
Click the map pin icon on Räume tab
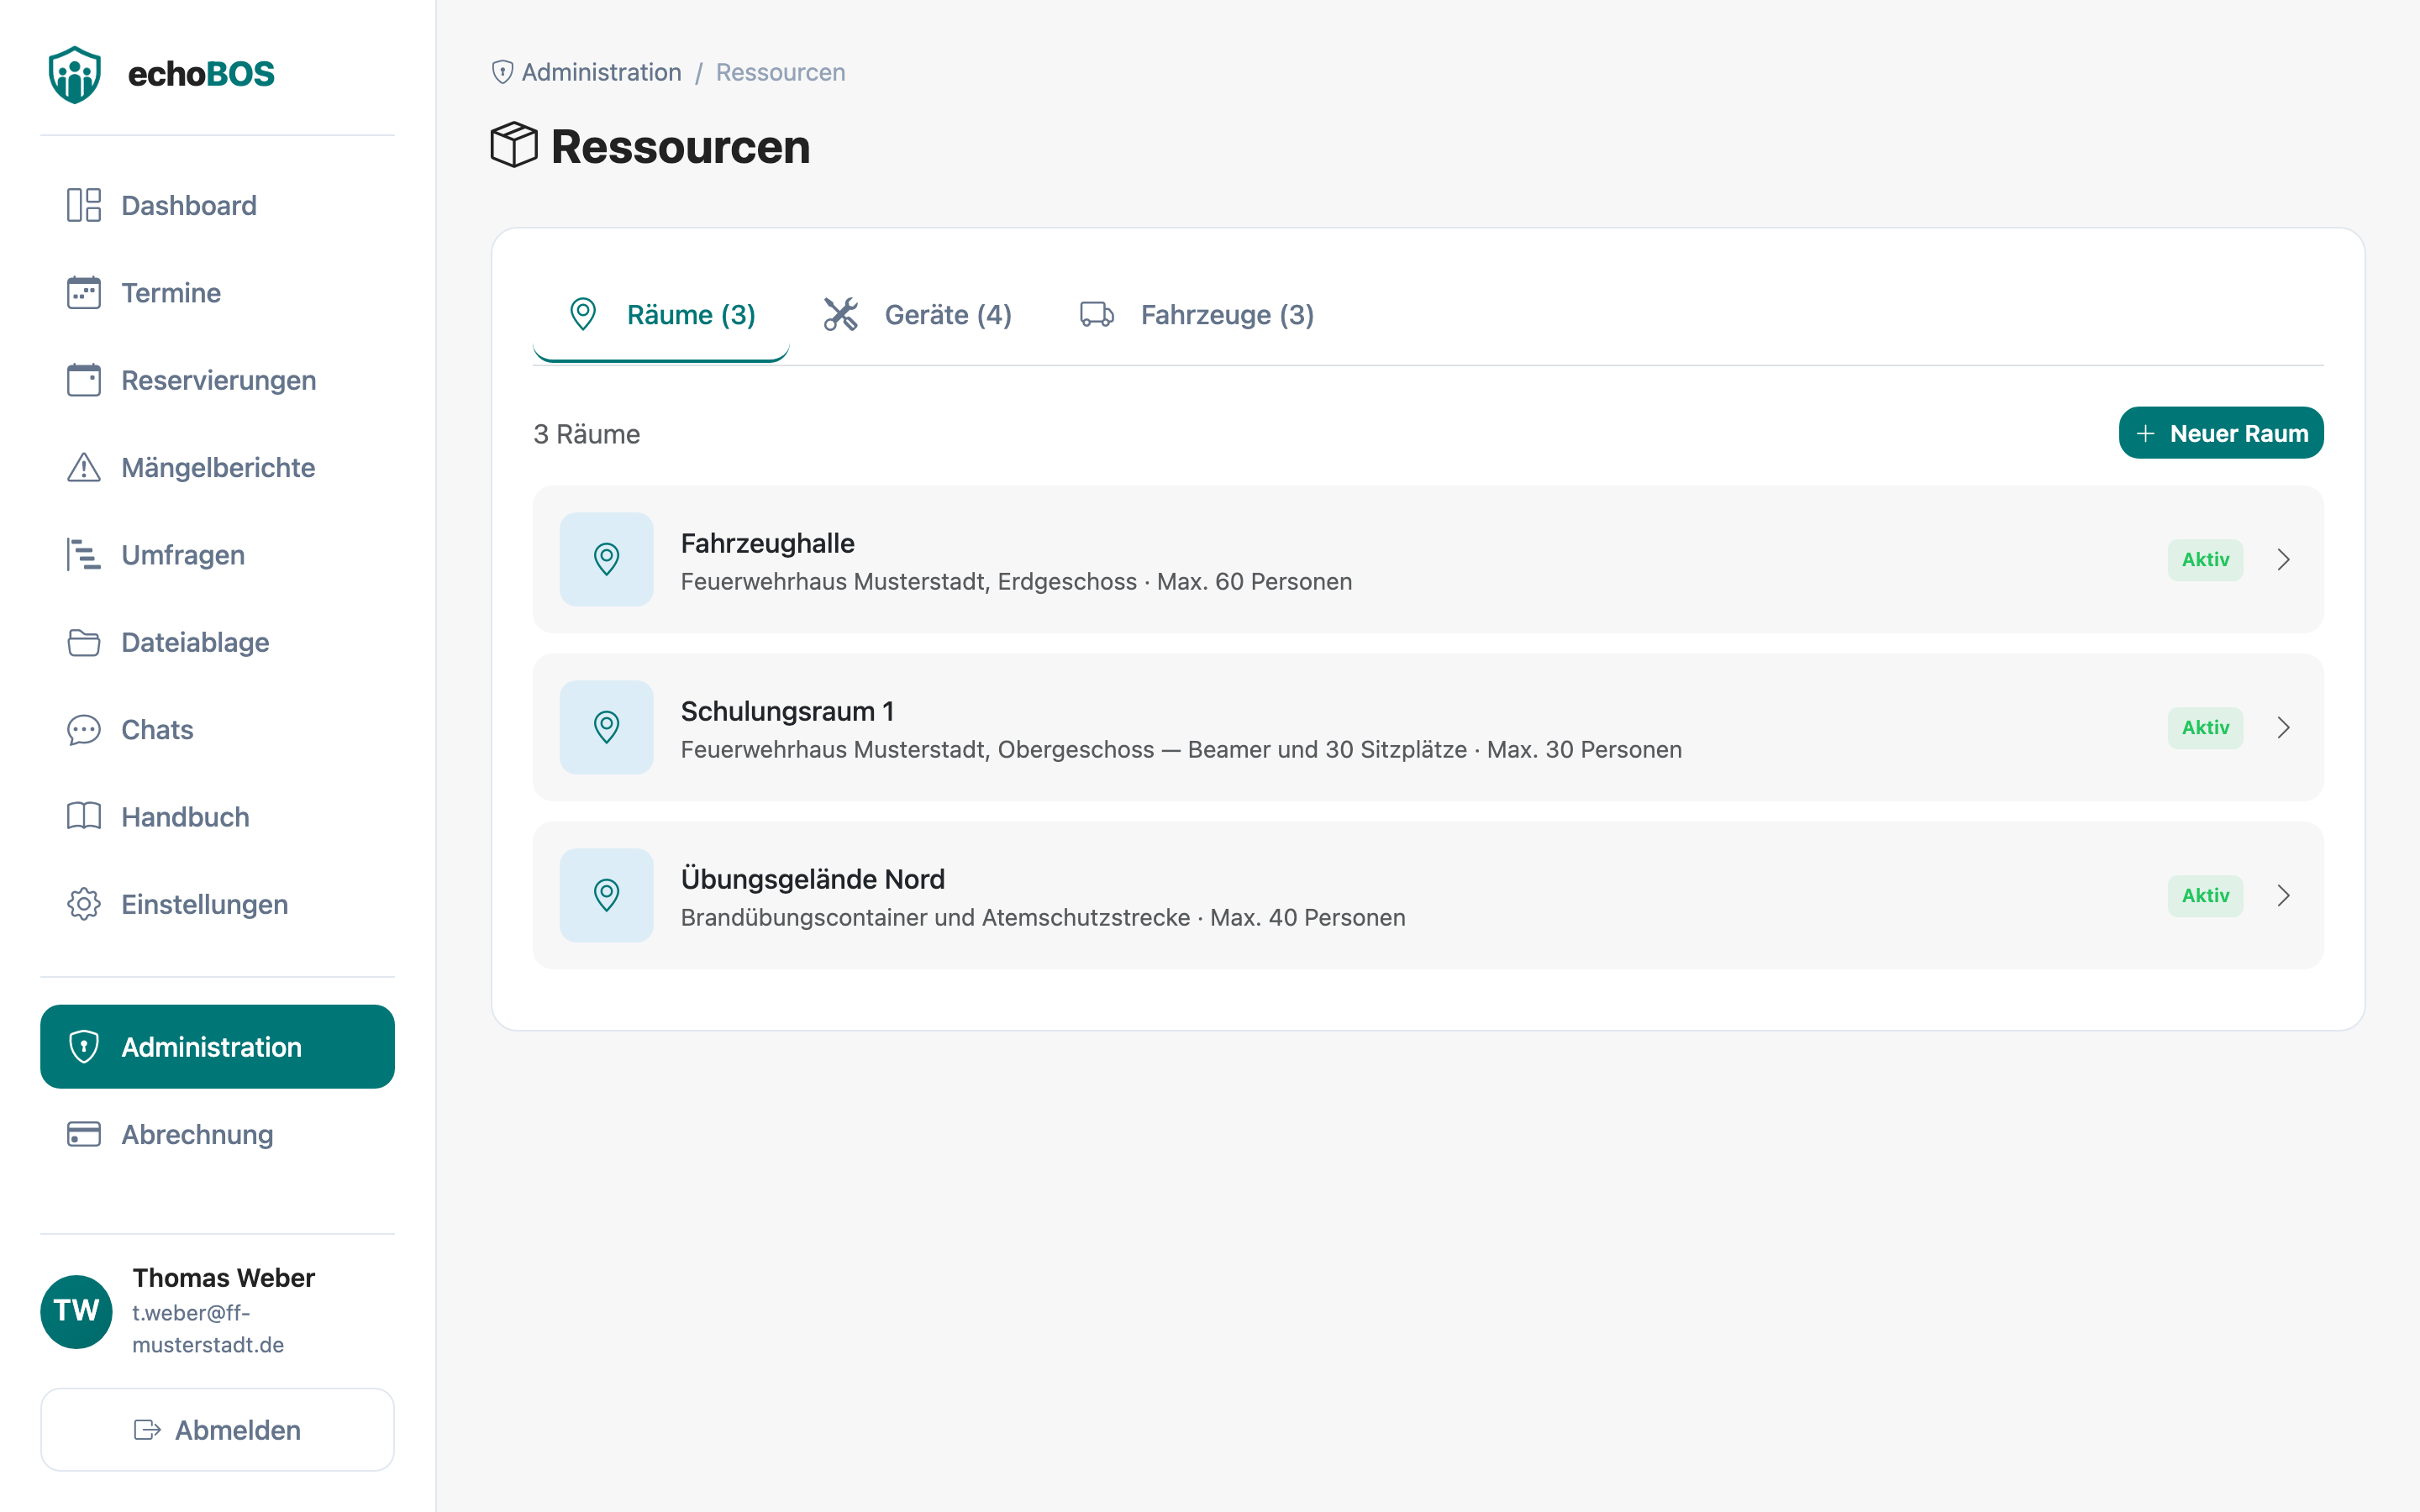(583, 314)
